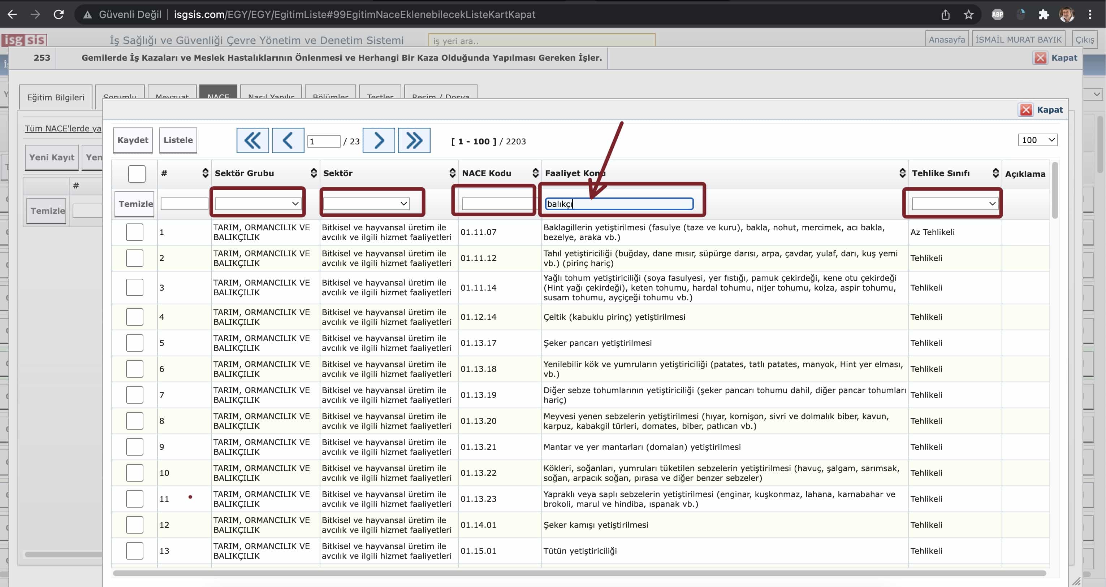Jump to the last page with the double-right arrow
Image resolution: width=1106 pixels, height=587 pixels.
point(414,140)
